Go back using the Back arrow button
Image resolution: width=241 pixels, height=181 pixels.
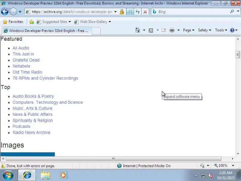pos(5,12)
